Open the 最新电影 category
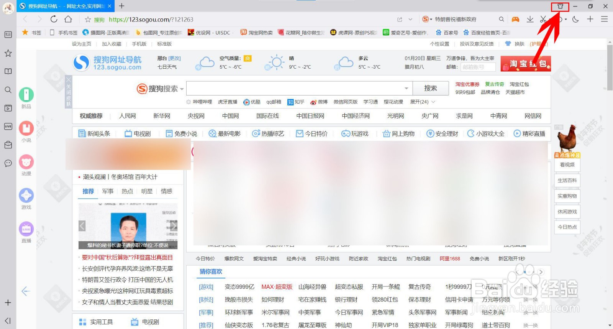 point(225,133)
